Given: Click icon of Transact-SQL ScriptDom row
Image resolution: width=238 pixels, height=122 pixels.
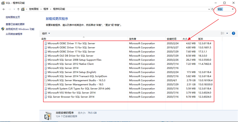Looking at the screenshot, I should (46, 76).
